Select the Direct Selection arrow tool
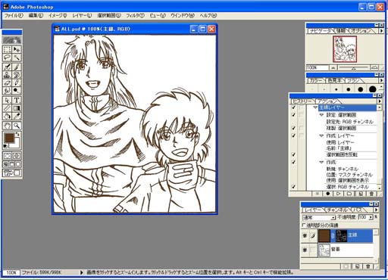388x280 pixels. 7,100
